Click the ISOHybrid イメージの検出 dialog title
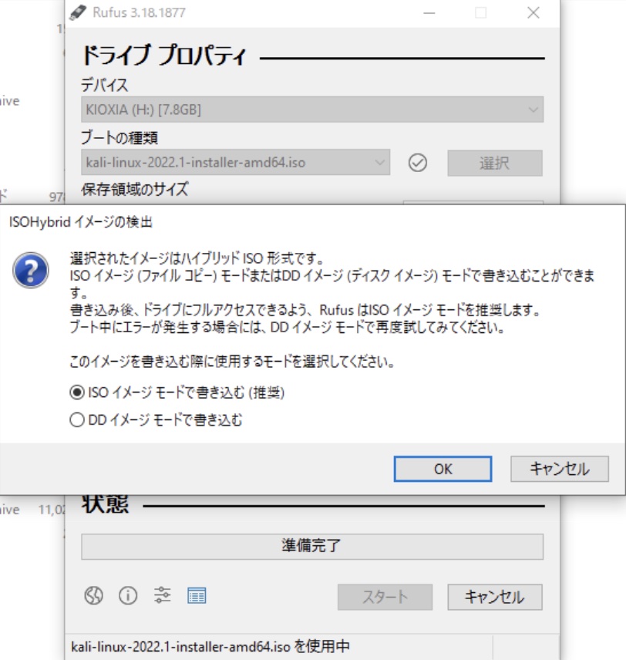 [x=81, y=222]
